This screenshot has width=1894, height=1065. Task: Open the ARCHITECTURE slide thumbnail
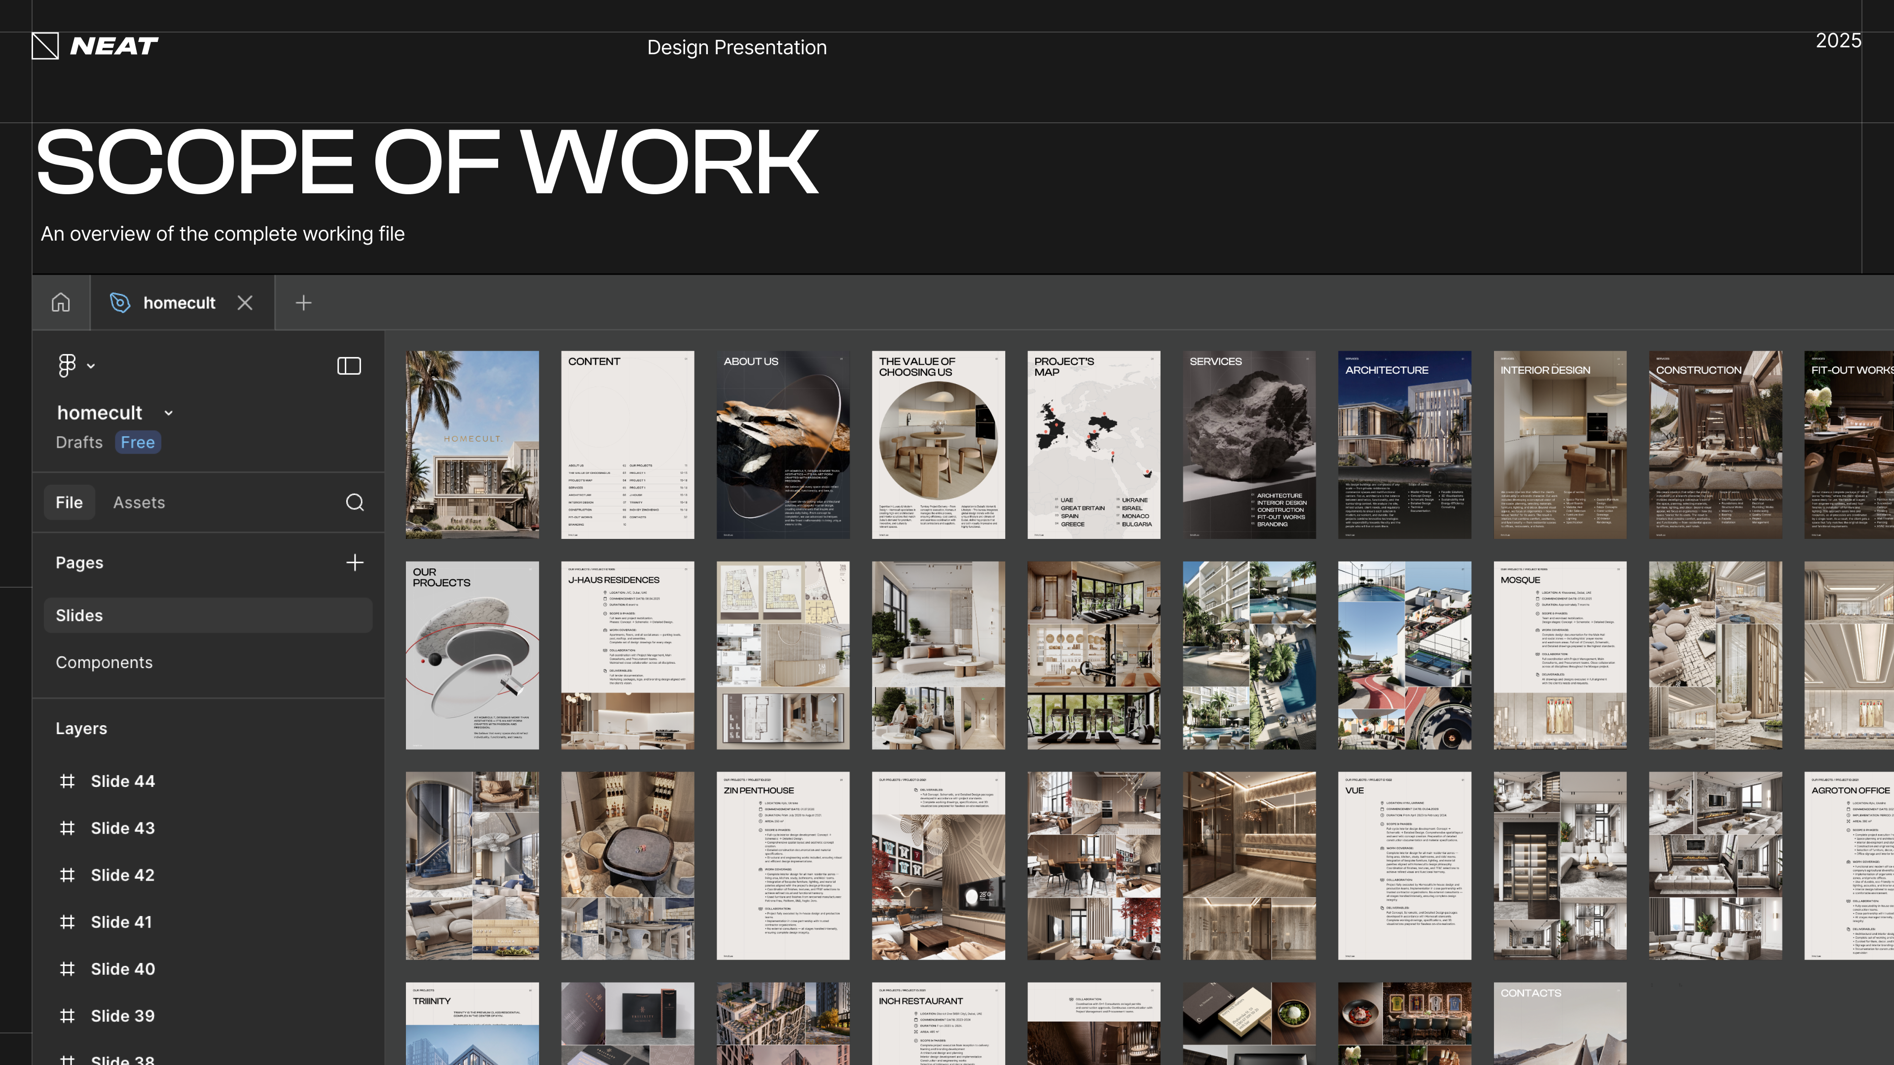coord(1404,445)
